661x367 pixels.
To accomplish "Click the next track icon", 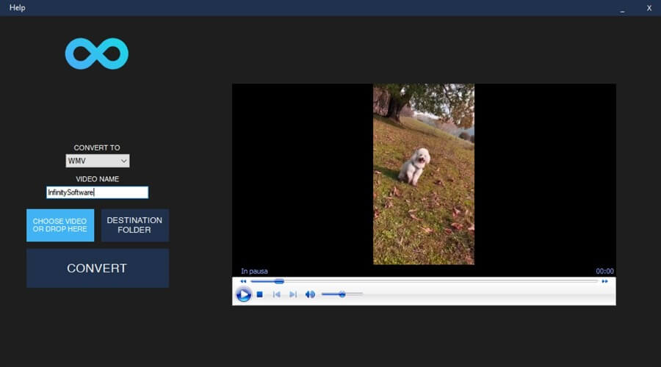I will point(293,294).
